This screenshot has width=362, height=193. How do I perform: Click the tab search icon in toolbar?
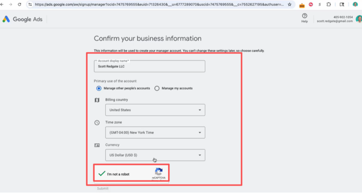(342, 4)
